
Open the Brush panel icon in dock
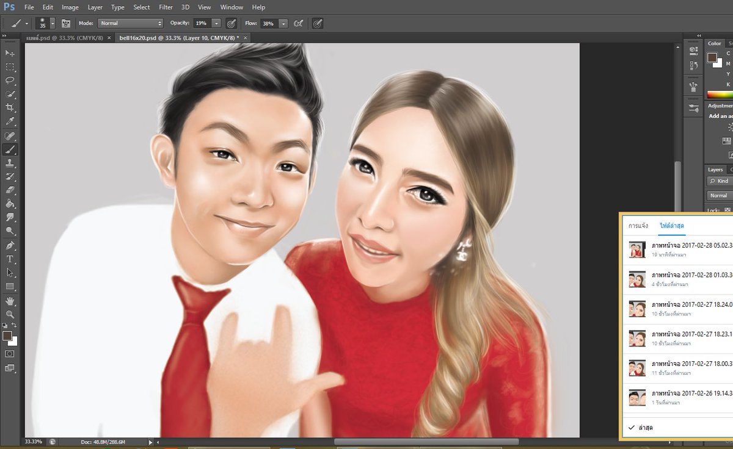pyautogui.click(x=693, y=87)
